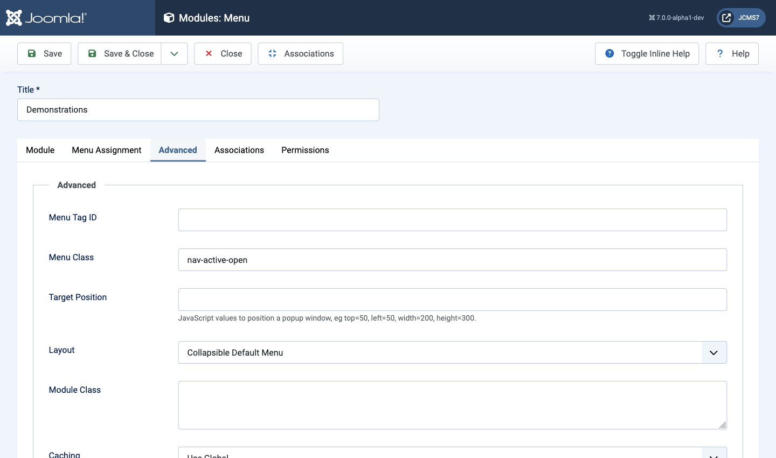Screen dimensions: 776x458
Task: Click Save & Close
Action: [120, 54]
